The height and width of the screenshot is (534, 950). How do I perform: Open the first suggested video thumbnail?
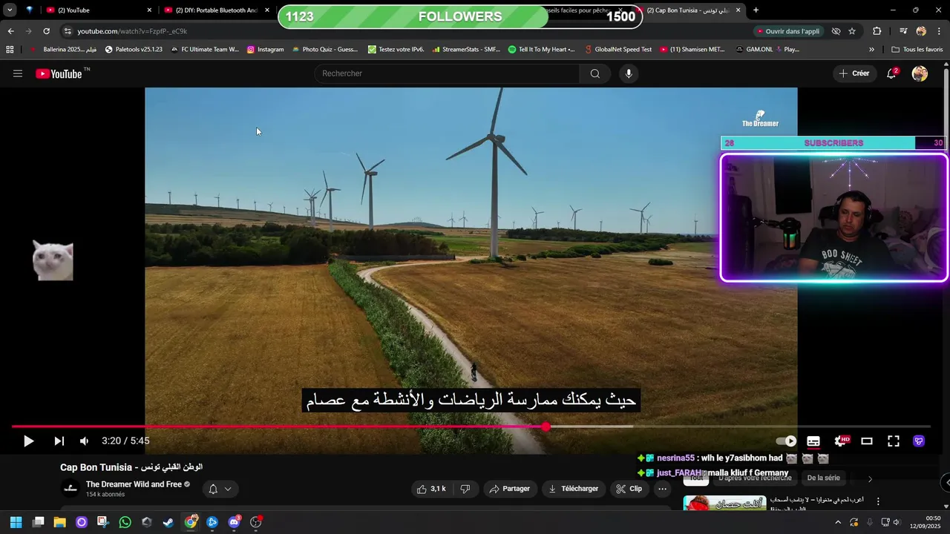724,504
